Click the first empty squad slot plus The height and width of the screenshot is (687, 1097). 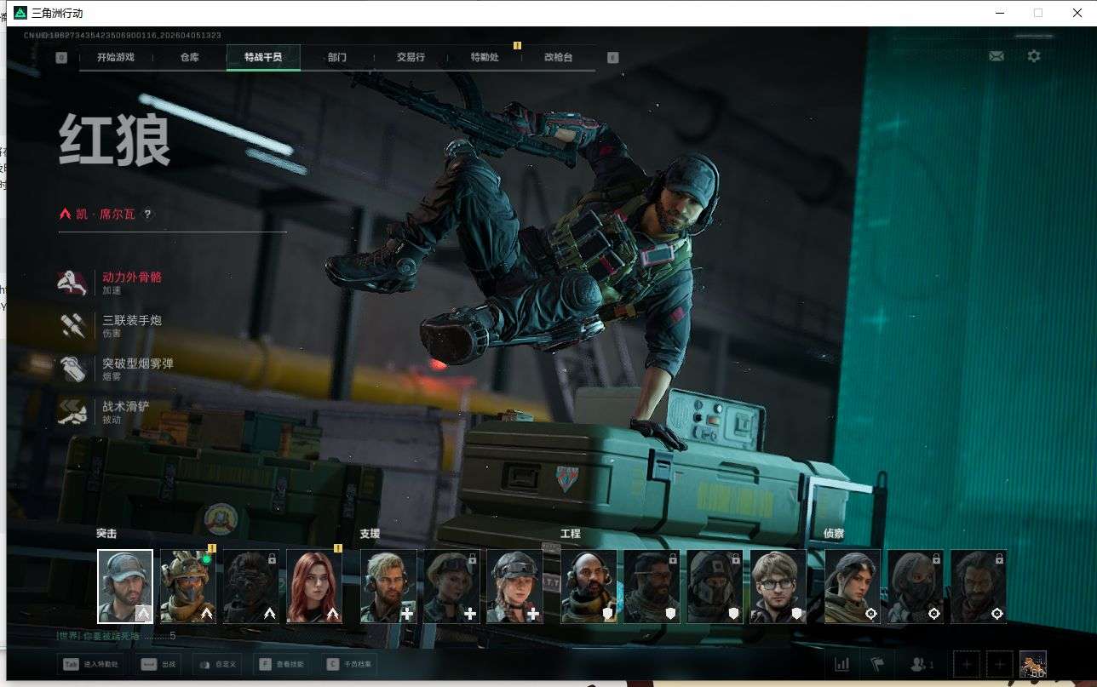point(967,664)
